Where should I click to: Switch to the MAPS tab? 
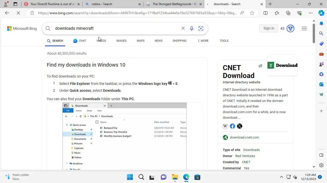pos(141,41)
